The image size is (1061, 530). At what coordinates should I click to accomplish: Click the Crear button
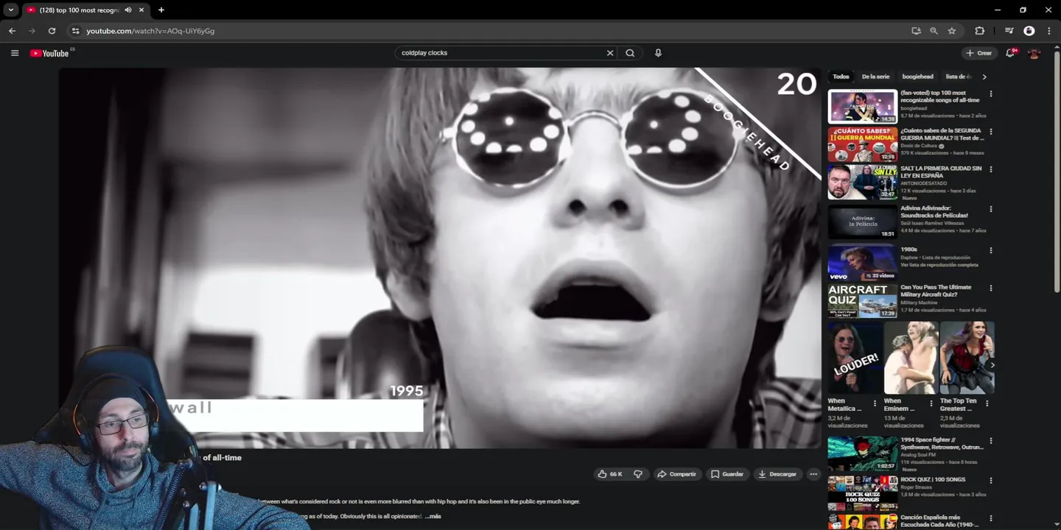point(979,53)
